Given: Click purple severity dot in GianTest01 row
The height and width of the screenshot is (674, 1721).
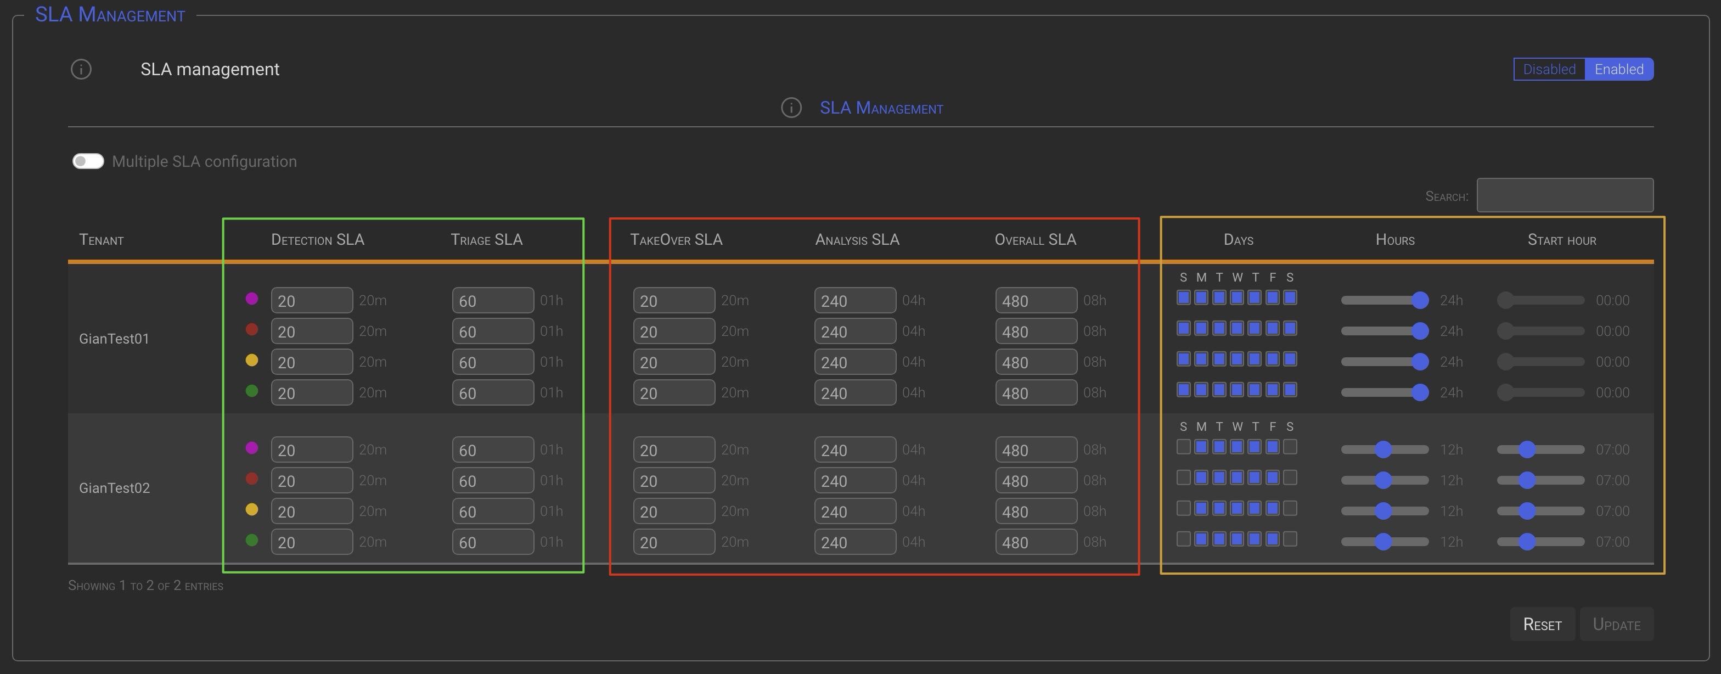Looking at the screenshot, I should pyautogui.click(x=252, y=299).
